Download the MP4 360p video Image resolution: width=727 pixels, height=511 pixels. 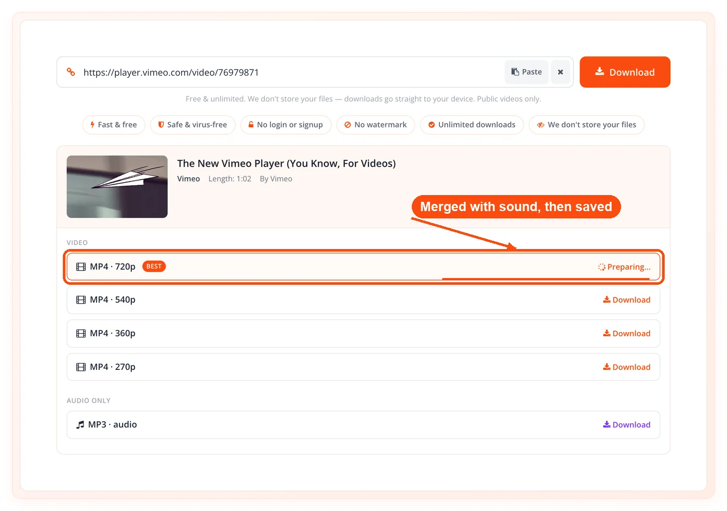tap(626, 334)
